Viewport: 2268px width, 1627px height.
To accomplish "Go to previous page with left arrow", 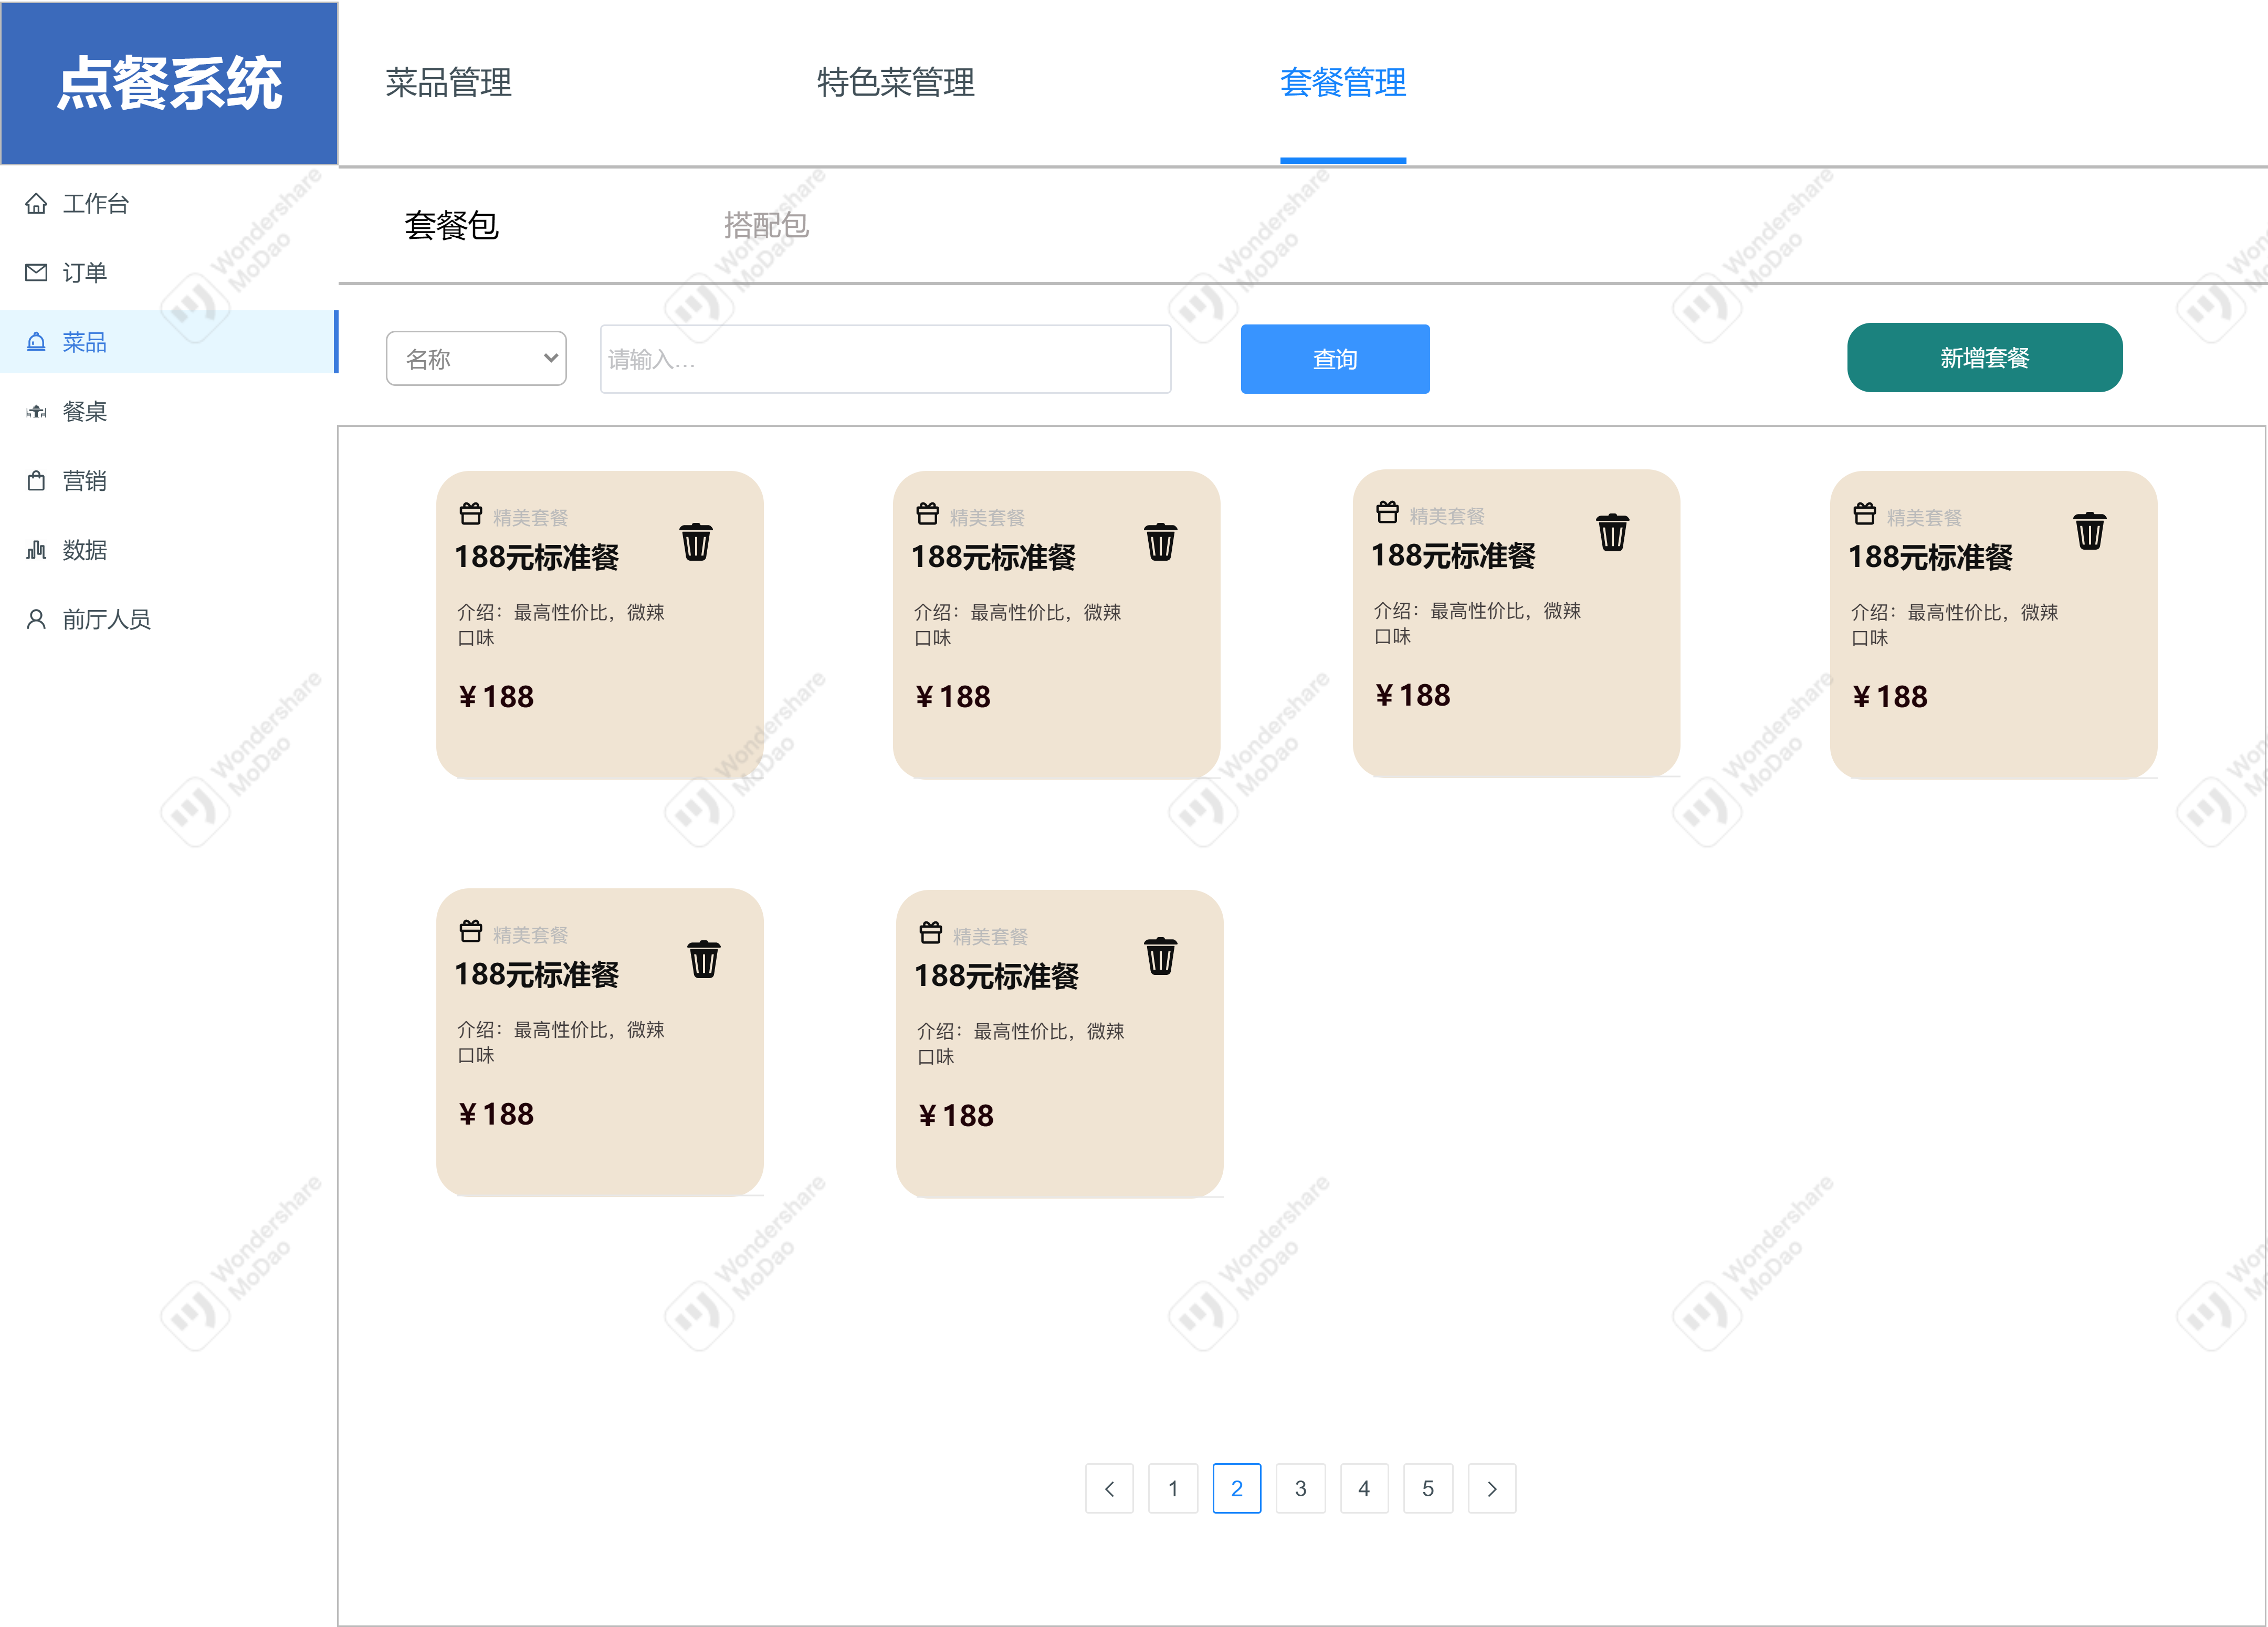I will (1109, 1489).
